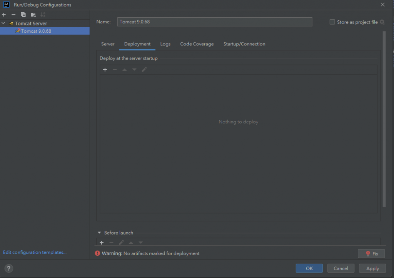Collapse the Tomcat Server tree node
The width and height of the screenshot is (394, 278).
point(3,23)
